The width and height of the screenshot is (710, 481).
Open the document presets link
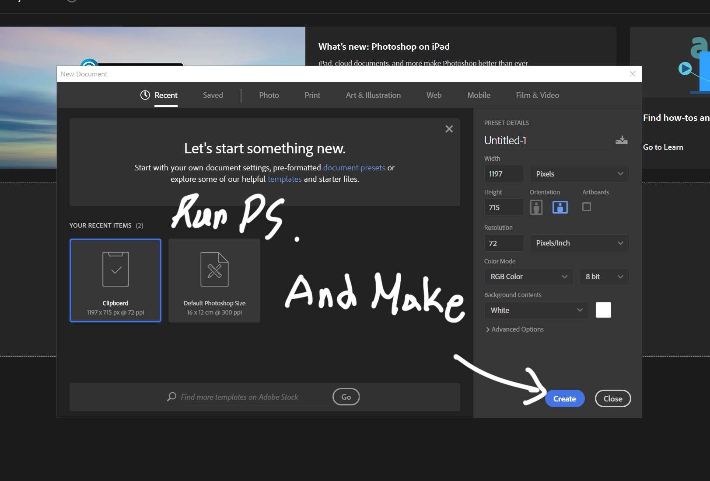(x=354, y=168)
